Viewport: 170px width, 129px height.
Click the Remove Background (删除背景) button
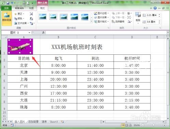click(x=6, y=18)
